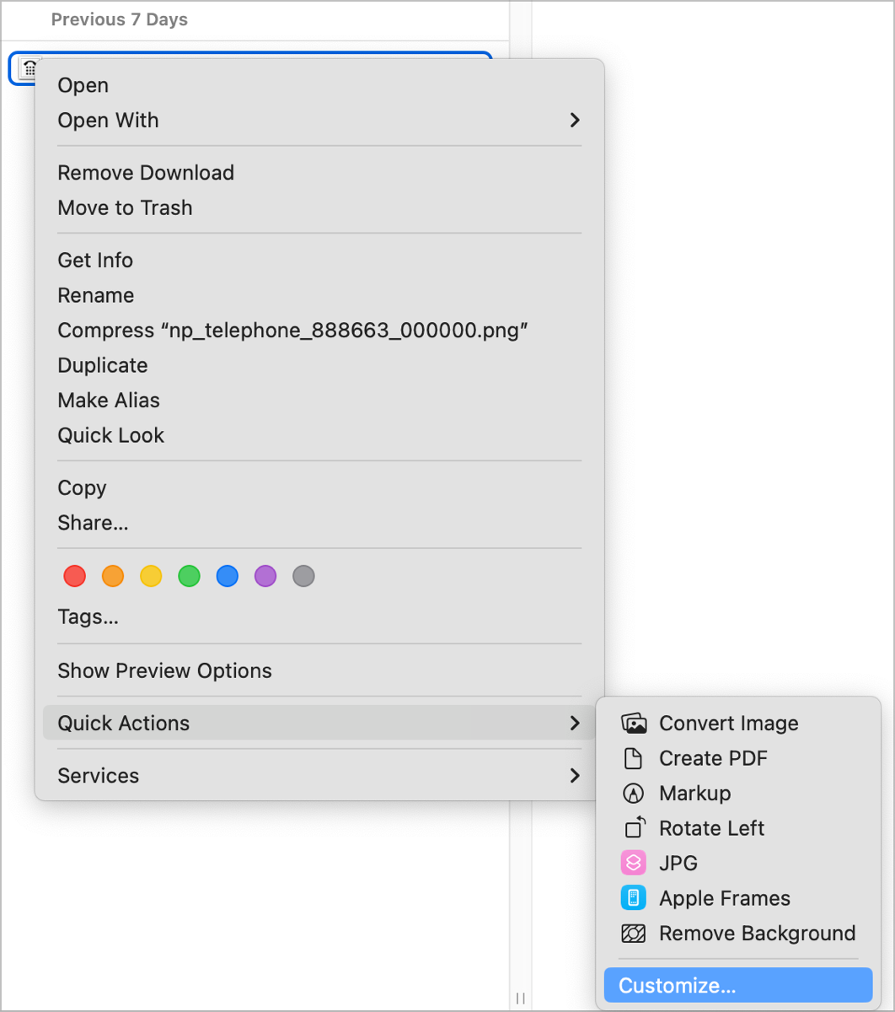
Task: Click the Rotate Left icon
Action: [x=635, y=828]
